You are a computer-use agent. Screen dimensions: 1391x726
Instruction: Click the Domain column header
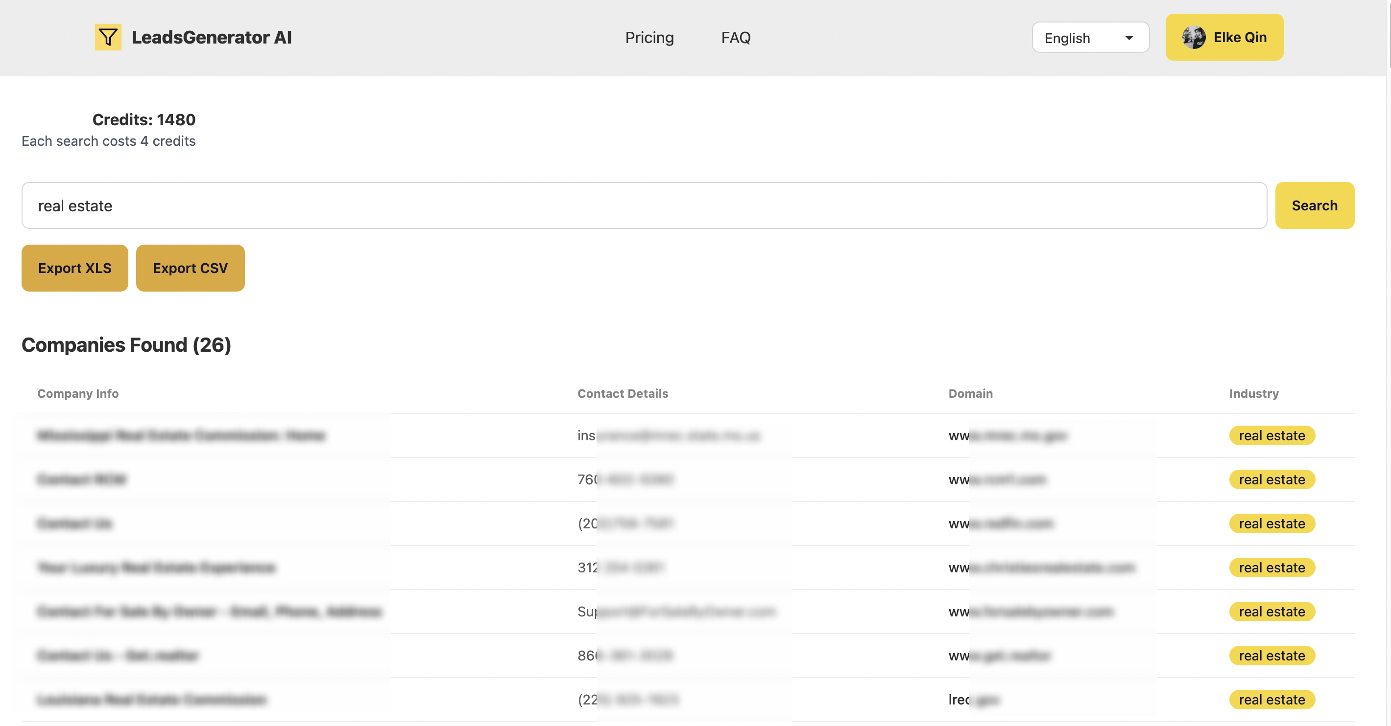point(970,393)
